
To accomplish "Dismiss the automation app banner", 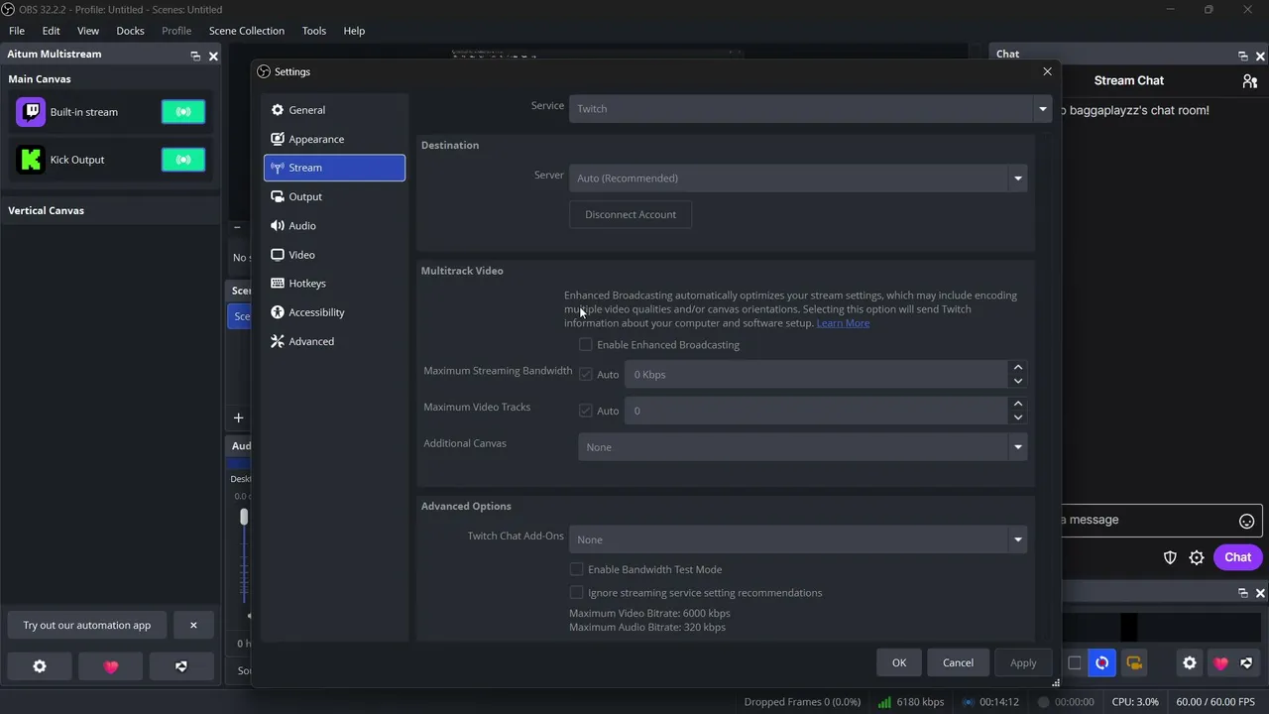I will coord(193,625).
